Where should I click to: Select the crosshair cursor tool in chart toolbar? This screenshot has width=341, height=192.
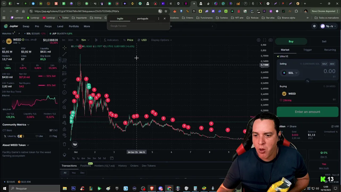coord(64,47)
